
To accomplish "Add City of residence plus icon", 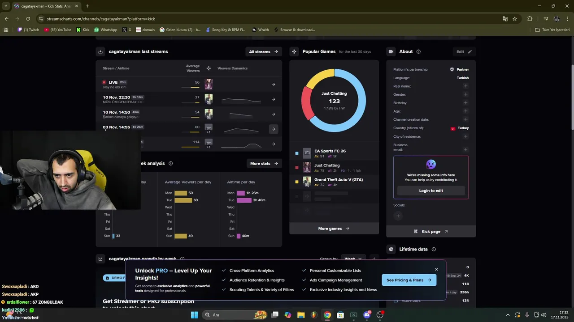I will tap(465, 136).
